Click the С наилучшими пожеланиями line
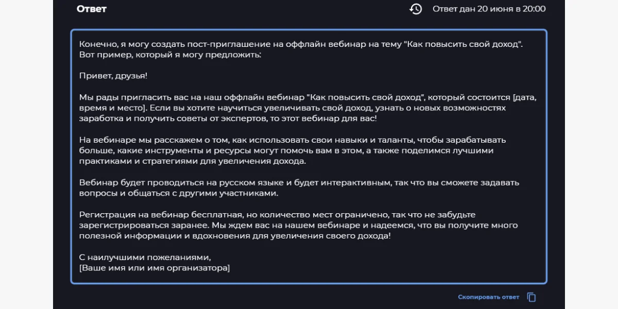This screenshot has width=618, height=309. (x=145, y=257)
